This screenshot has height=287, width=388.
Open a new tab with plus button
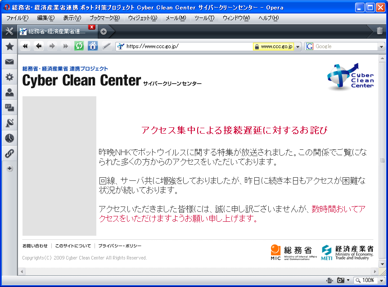[x=104, y=31]
